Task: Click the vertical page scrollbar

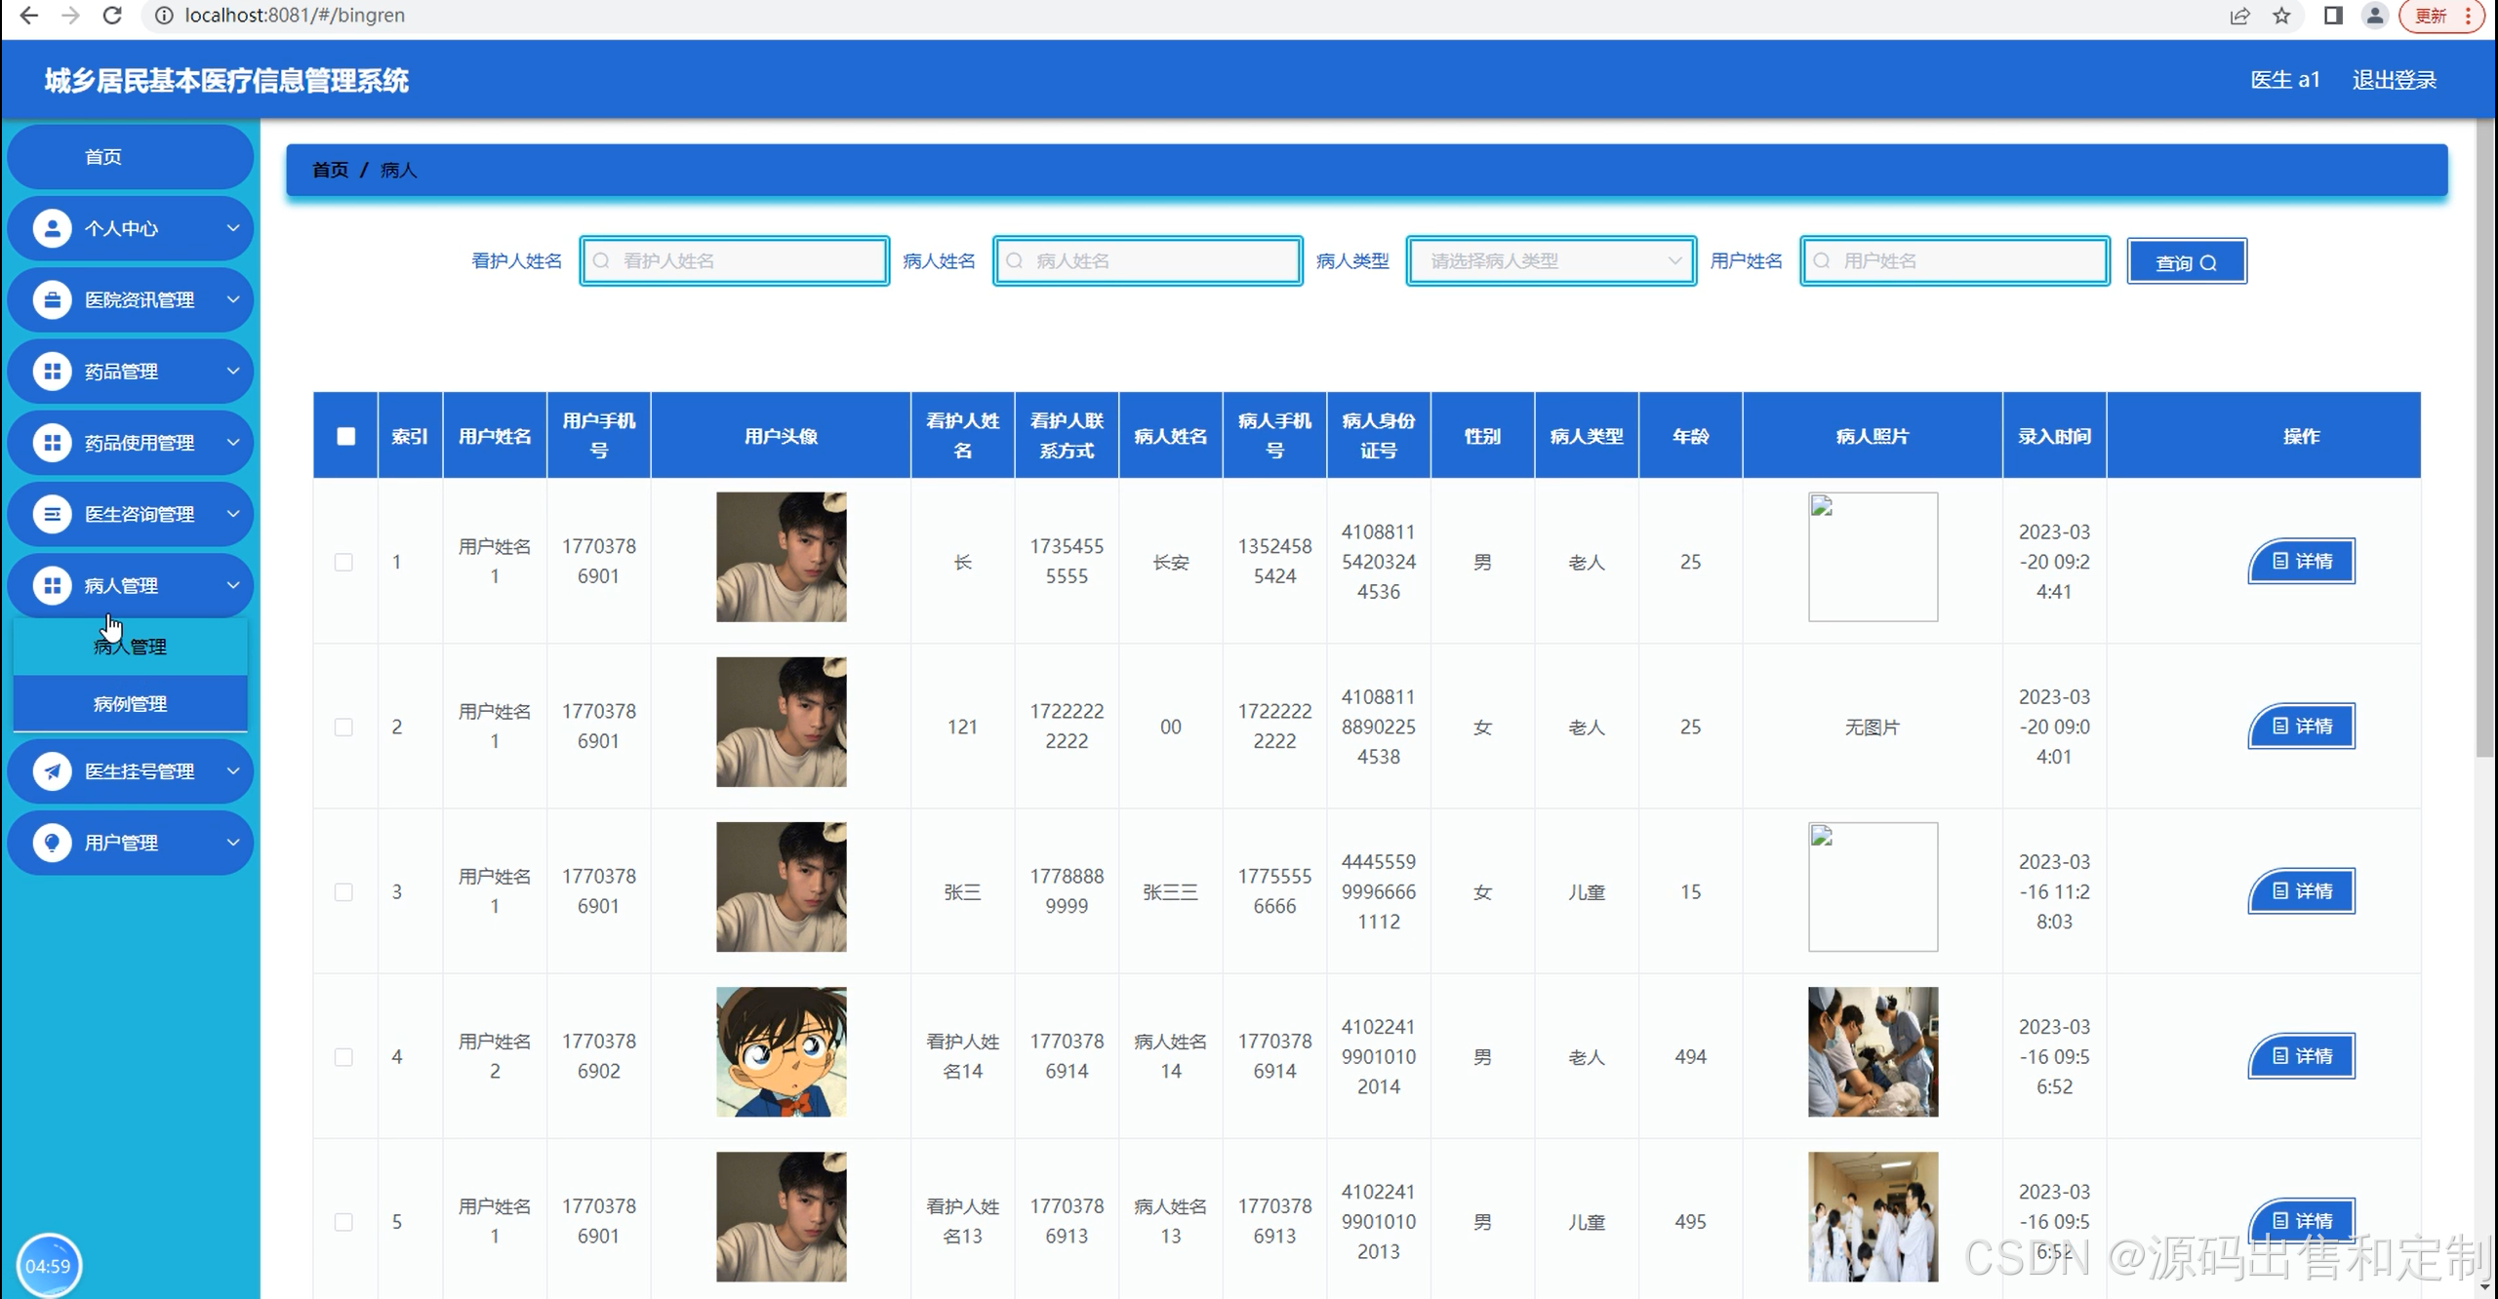Action: click(x=2484, y=439)
